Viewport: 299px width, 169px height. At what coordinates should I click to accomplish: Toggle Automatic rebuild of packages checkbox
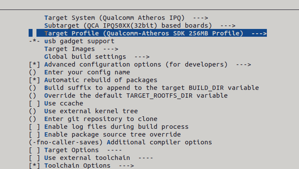click(35, 80)
